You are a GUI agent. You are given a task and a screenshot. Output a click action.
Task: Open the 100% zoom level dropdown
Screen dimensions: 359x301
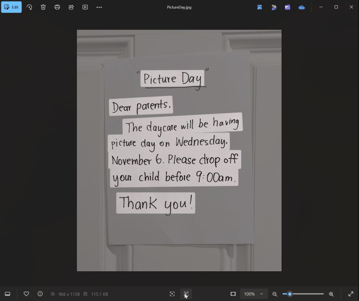coord(254,294)
